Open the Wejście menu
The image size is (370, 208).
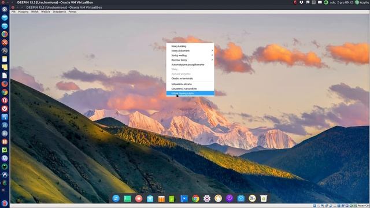tap(46, 12)
